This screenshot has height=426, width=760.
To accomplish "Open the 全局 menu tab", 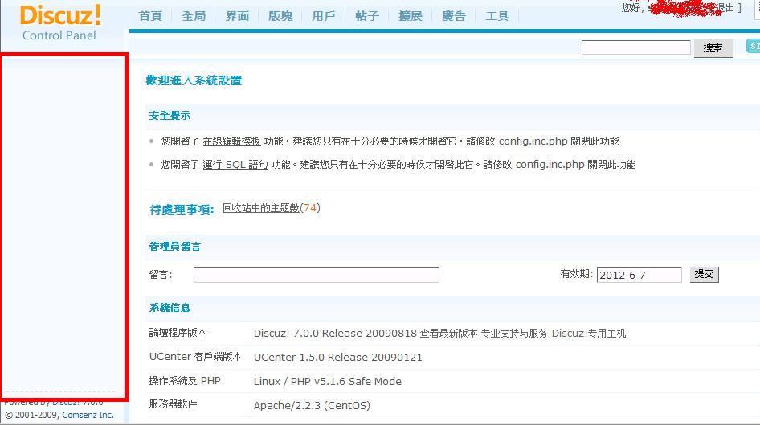I will pos(194,16).
